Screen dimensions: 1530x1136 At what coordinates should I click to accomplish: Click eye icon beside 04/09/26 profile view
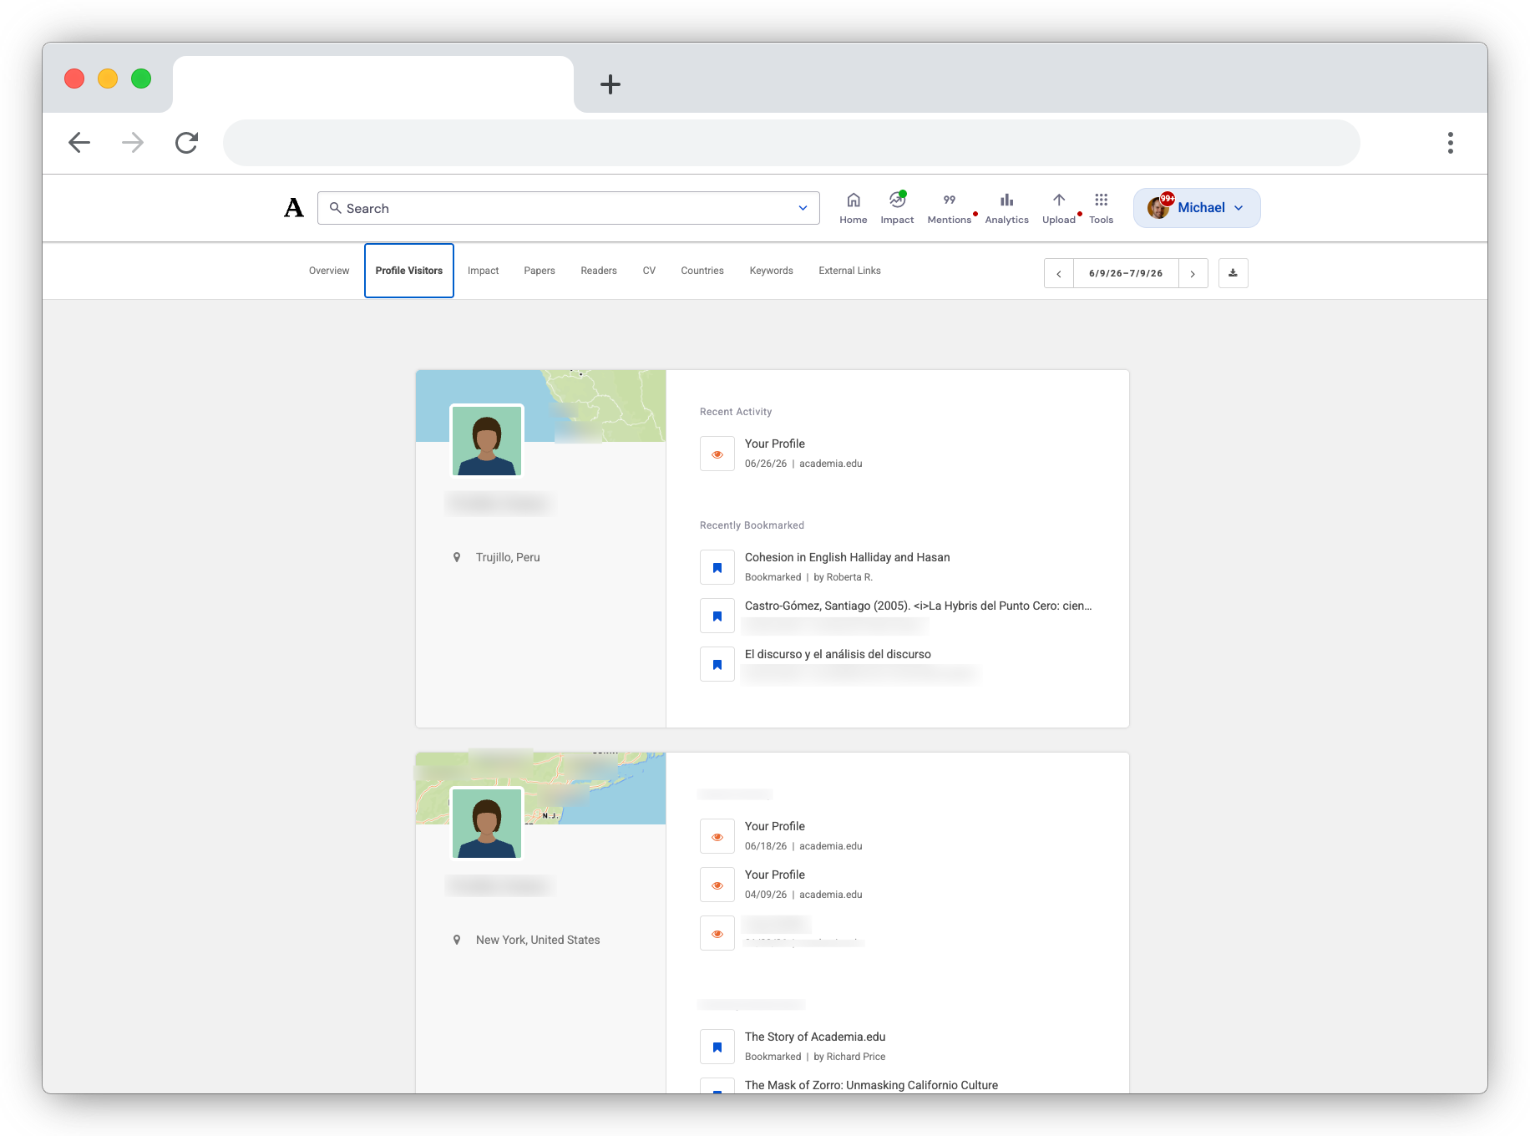point(717,885)
